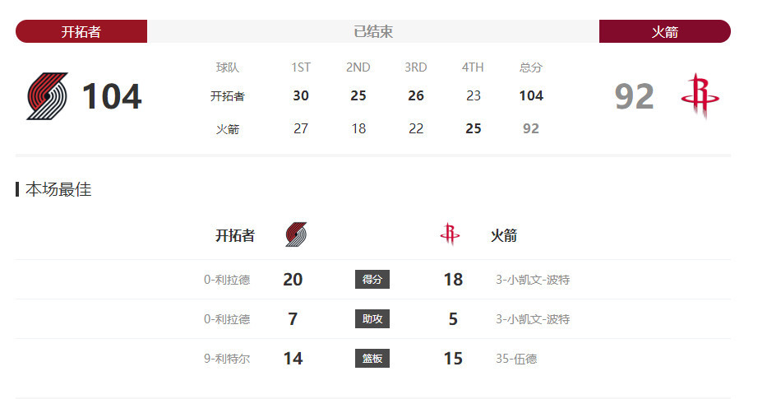Click the 已结束 game status label
This screenshot has height=399, width=781.
[x=373, y=31]
